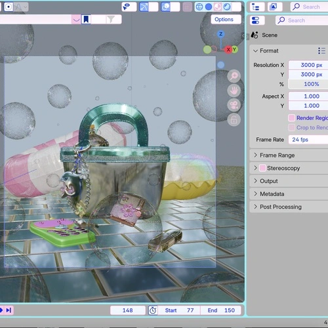Toggle camera-to-view lock padlock button

pos(234,120)
